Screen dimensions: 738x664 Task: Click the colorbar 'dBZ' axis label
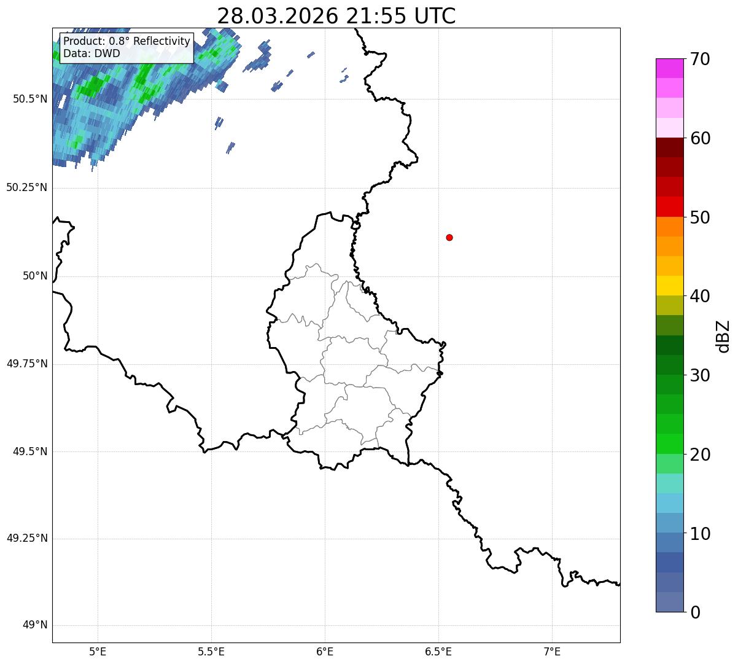click(723, 335)
